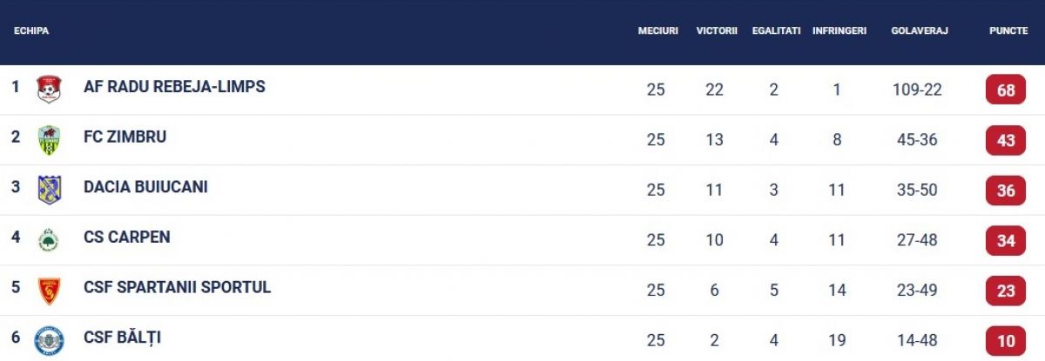Click the red 43 points badge

[x=1006, y=140]
